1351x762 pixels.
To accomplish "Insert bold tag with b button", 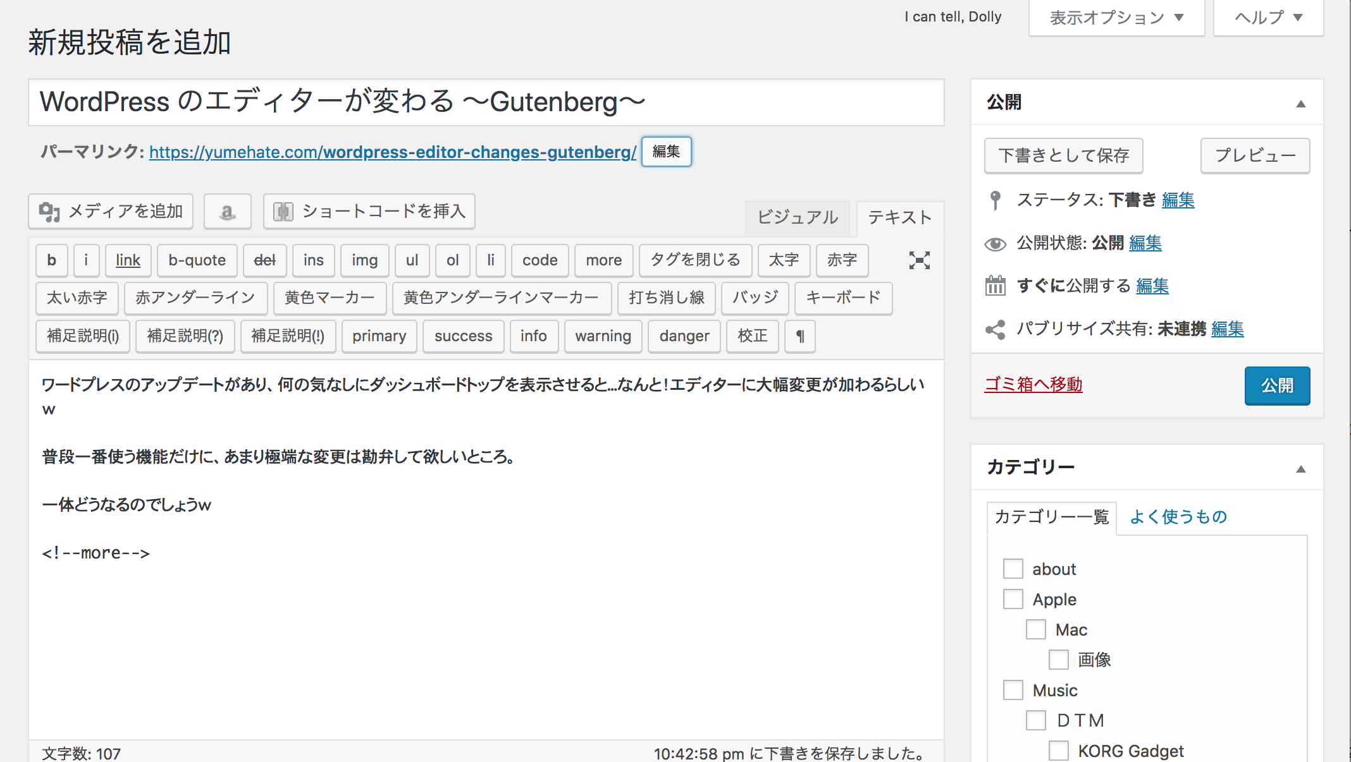I will (x=52, y=260).
